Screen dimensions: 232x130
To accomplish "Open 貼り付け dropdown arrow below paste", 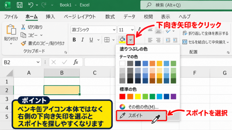I will click(x=11, y=44).
